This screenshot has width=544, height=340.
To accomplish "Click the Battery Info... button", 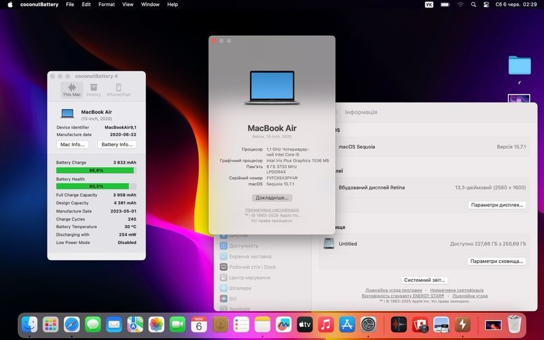I will [117, 144].
